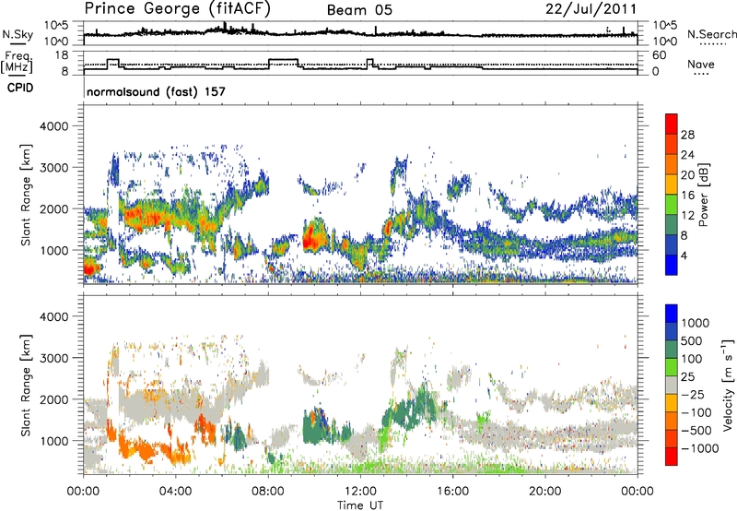This screenshot has height=511, width=737.
Task: Click the dark green 8–12 dB Power bar segment
Action: point(672,225)
